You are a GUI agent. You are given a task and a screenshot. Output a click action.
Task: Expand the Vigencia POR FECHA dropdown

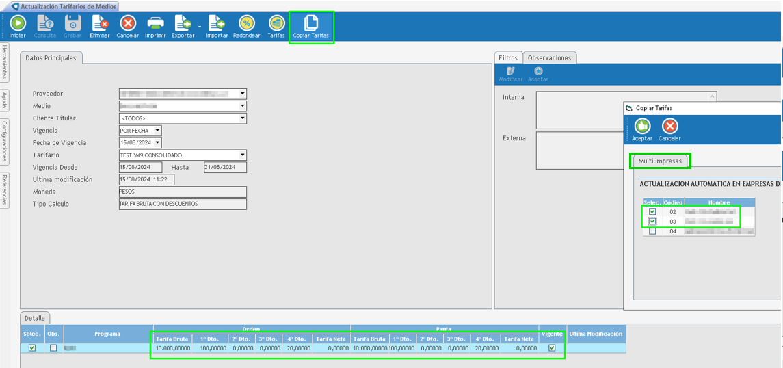(157, 131)
